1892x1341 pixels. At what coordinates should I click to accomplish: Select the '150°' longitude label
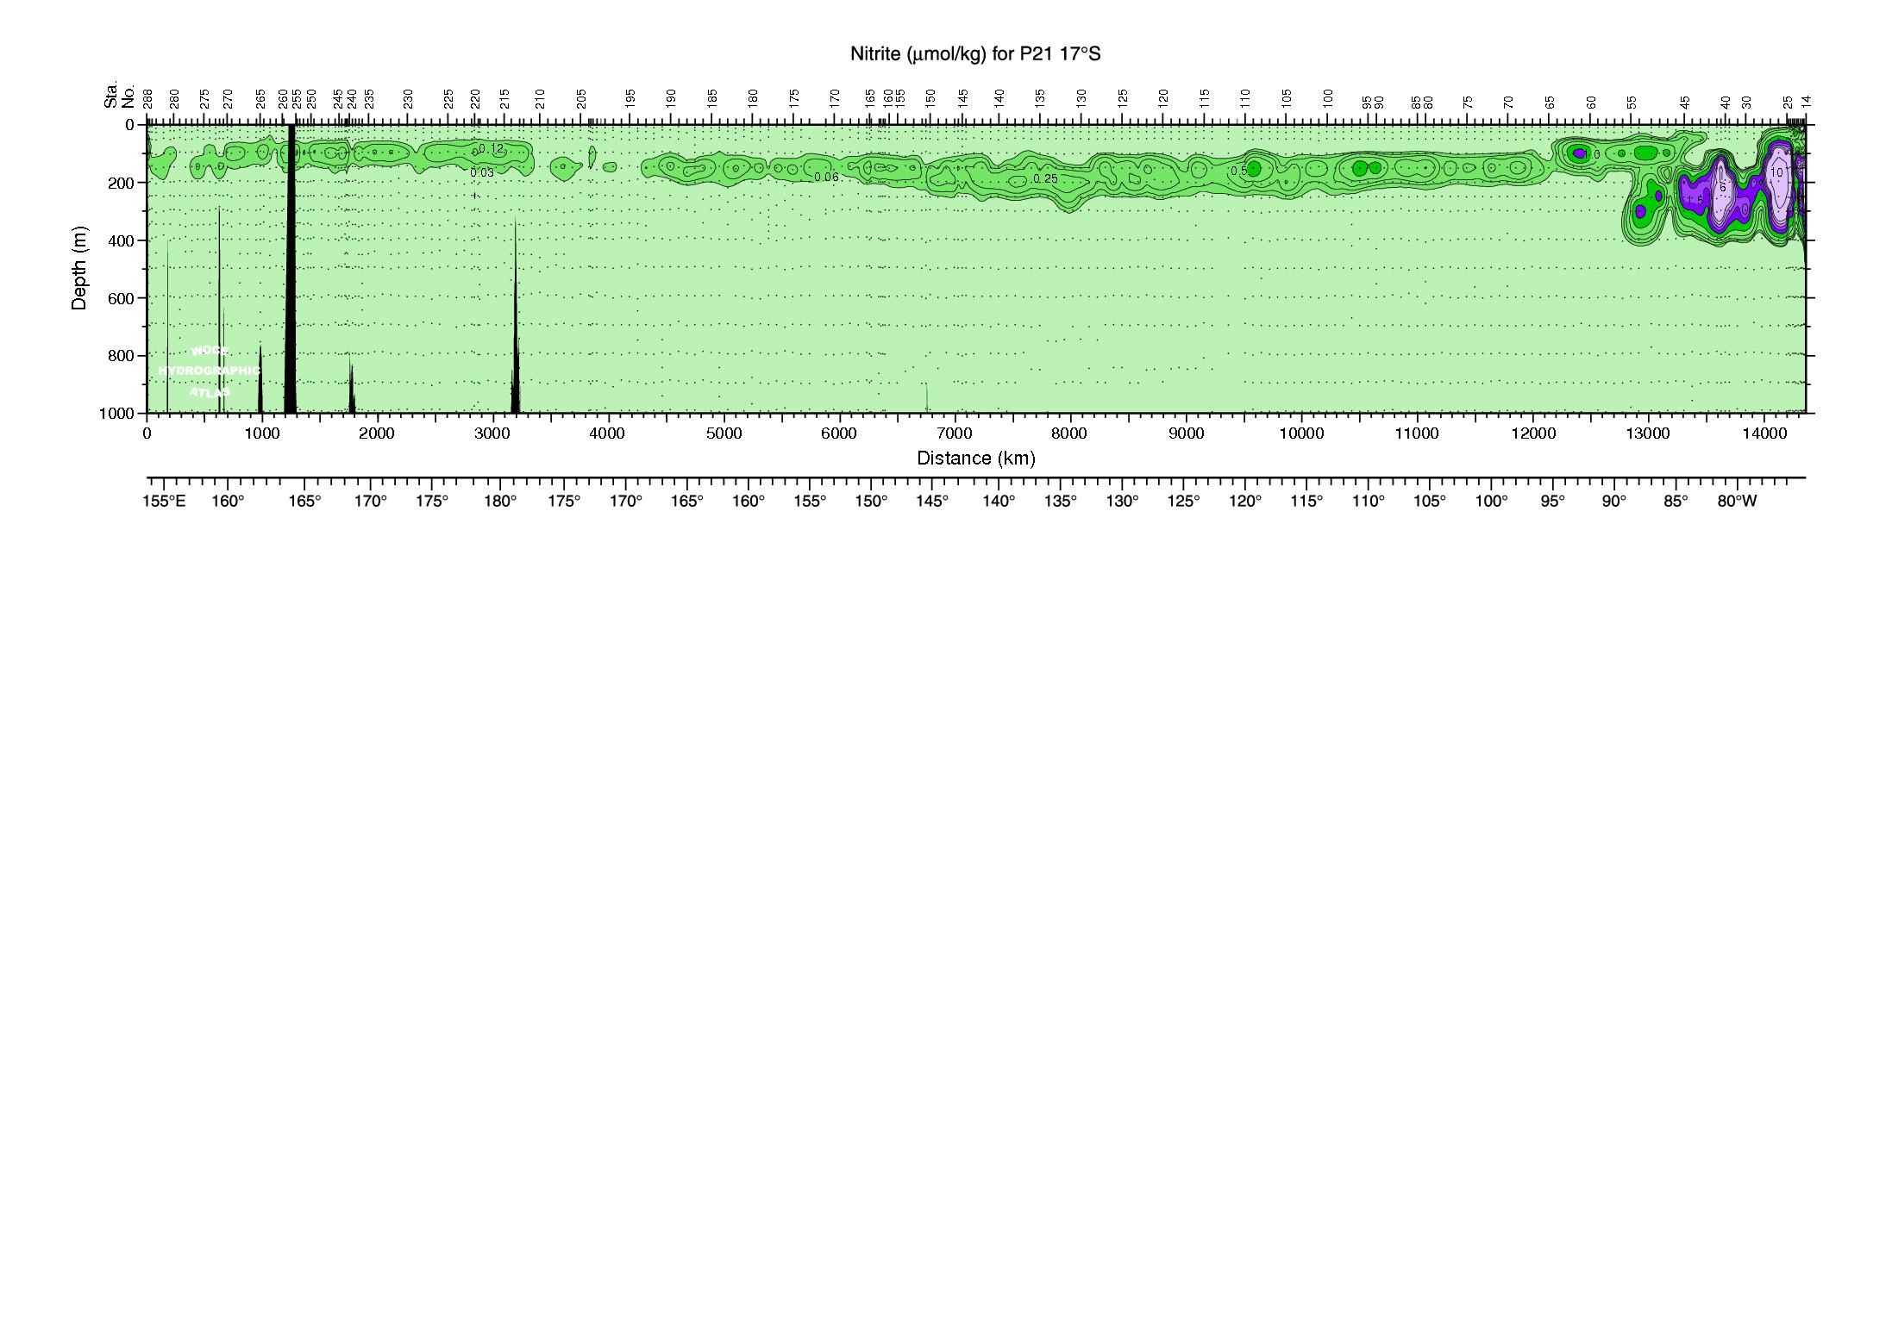(872, 502)
